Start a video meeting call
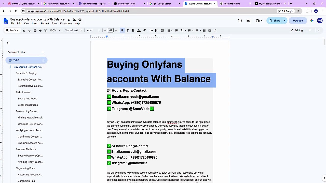The width and height of the screenshot is (326, 183). [258, 21]
